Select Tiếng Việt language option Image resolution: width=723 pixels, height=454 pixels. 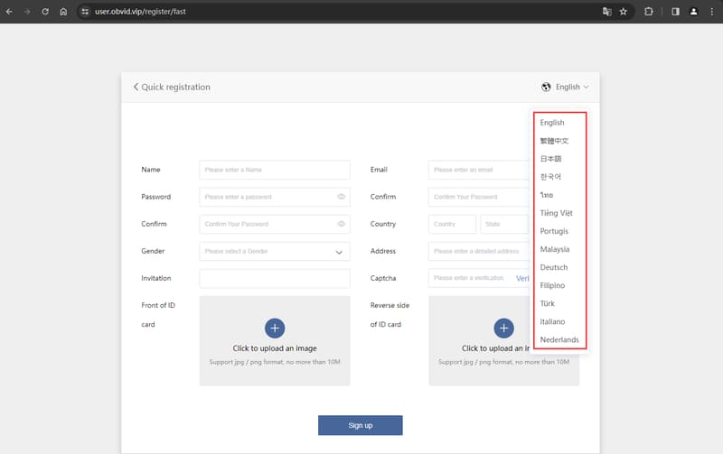556,213
